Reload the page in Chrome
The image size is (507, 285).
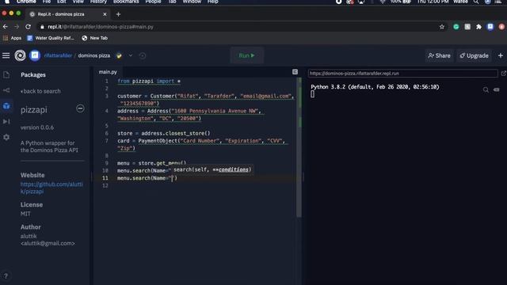click(29, 27)
